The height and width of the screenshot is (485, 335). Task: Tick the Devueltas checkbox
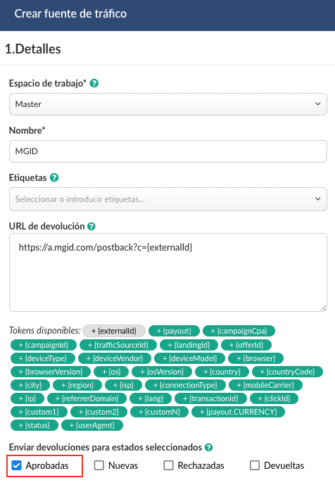click(x=255, y=465)
